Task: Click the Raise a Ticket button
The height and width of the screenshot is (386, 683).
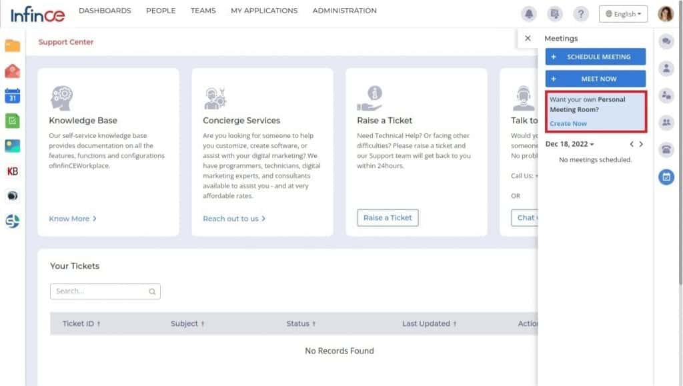Action: (x=388, y=217)
